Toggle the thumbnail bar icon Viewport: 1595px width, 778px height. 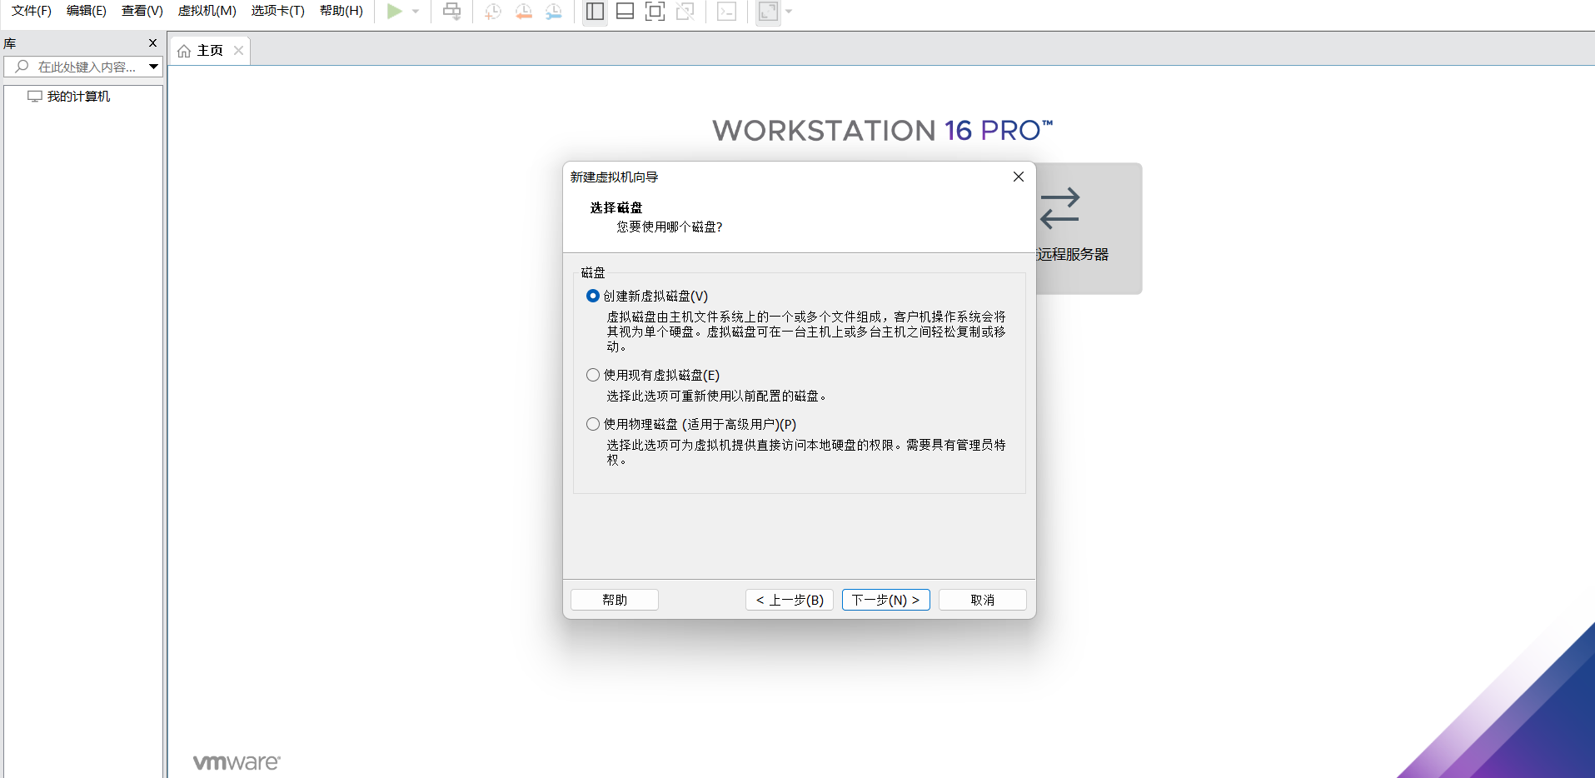625,11
